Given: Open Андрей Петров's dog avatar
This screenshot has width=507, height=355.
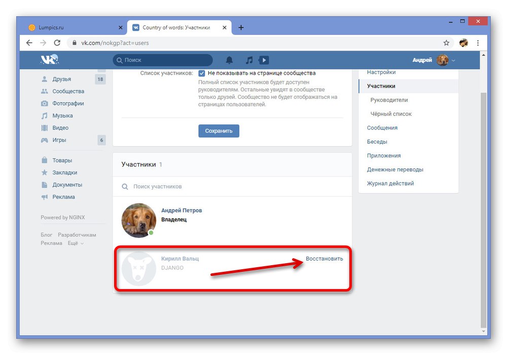Looking at the screenshot, I should pyautogui.click(x=139, y=220).
